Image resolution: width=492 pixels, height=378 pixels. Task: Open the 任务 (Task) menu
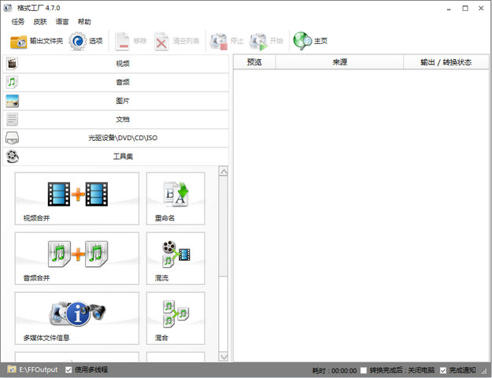pos(18,22)
